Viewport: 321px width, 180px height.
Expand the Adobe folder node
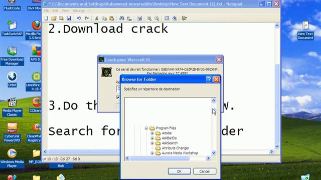(152, 133)
